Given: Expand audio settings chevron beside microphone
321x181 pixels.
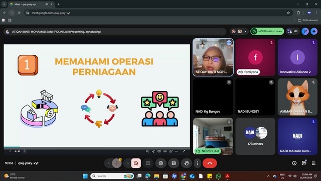Looking at the screenshot, I should [108, 163].
